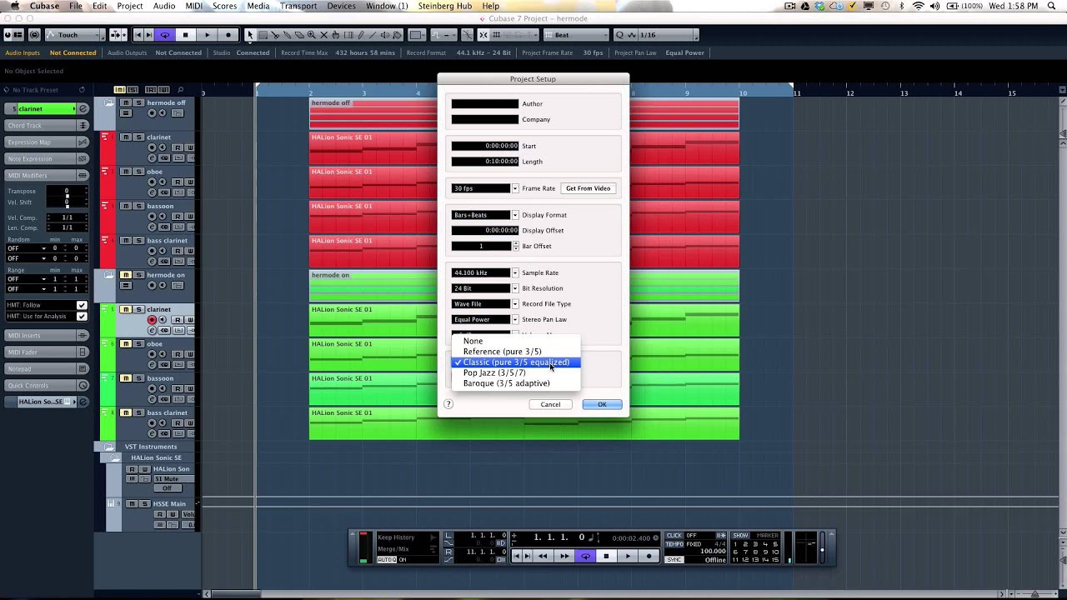Click the track list search magnifier
Screen dimensions: 1067x600
tap(181, 90)
